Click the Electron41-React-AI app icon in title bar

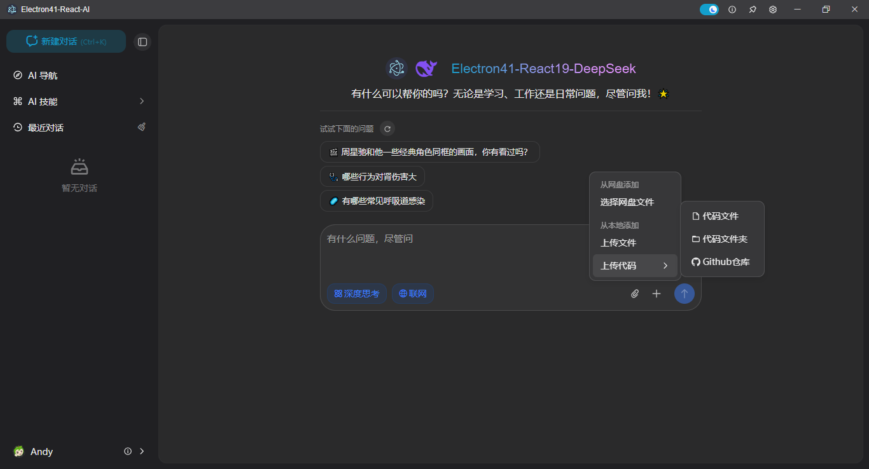pos(12,10)
